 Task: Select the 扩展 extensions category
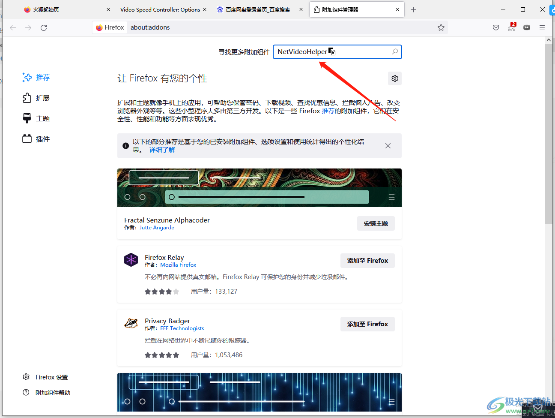click(x=36, y=98)
